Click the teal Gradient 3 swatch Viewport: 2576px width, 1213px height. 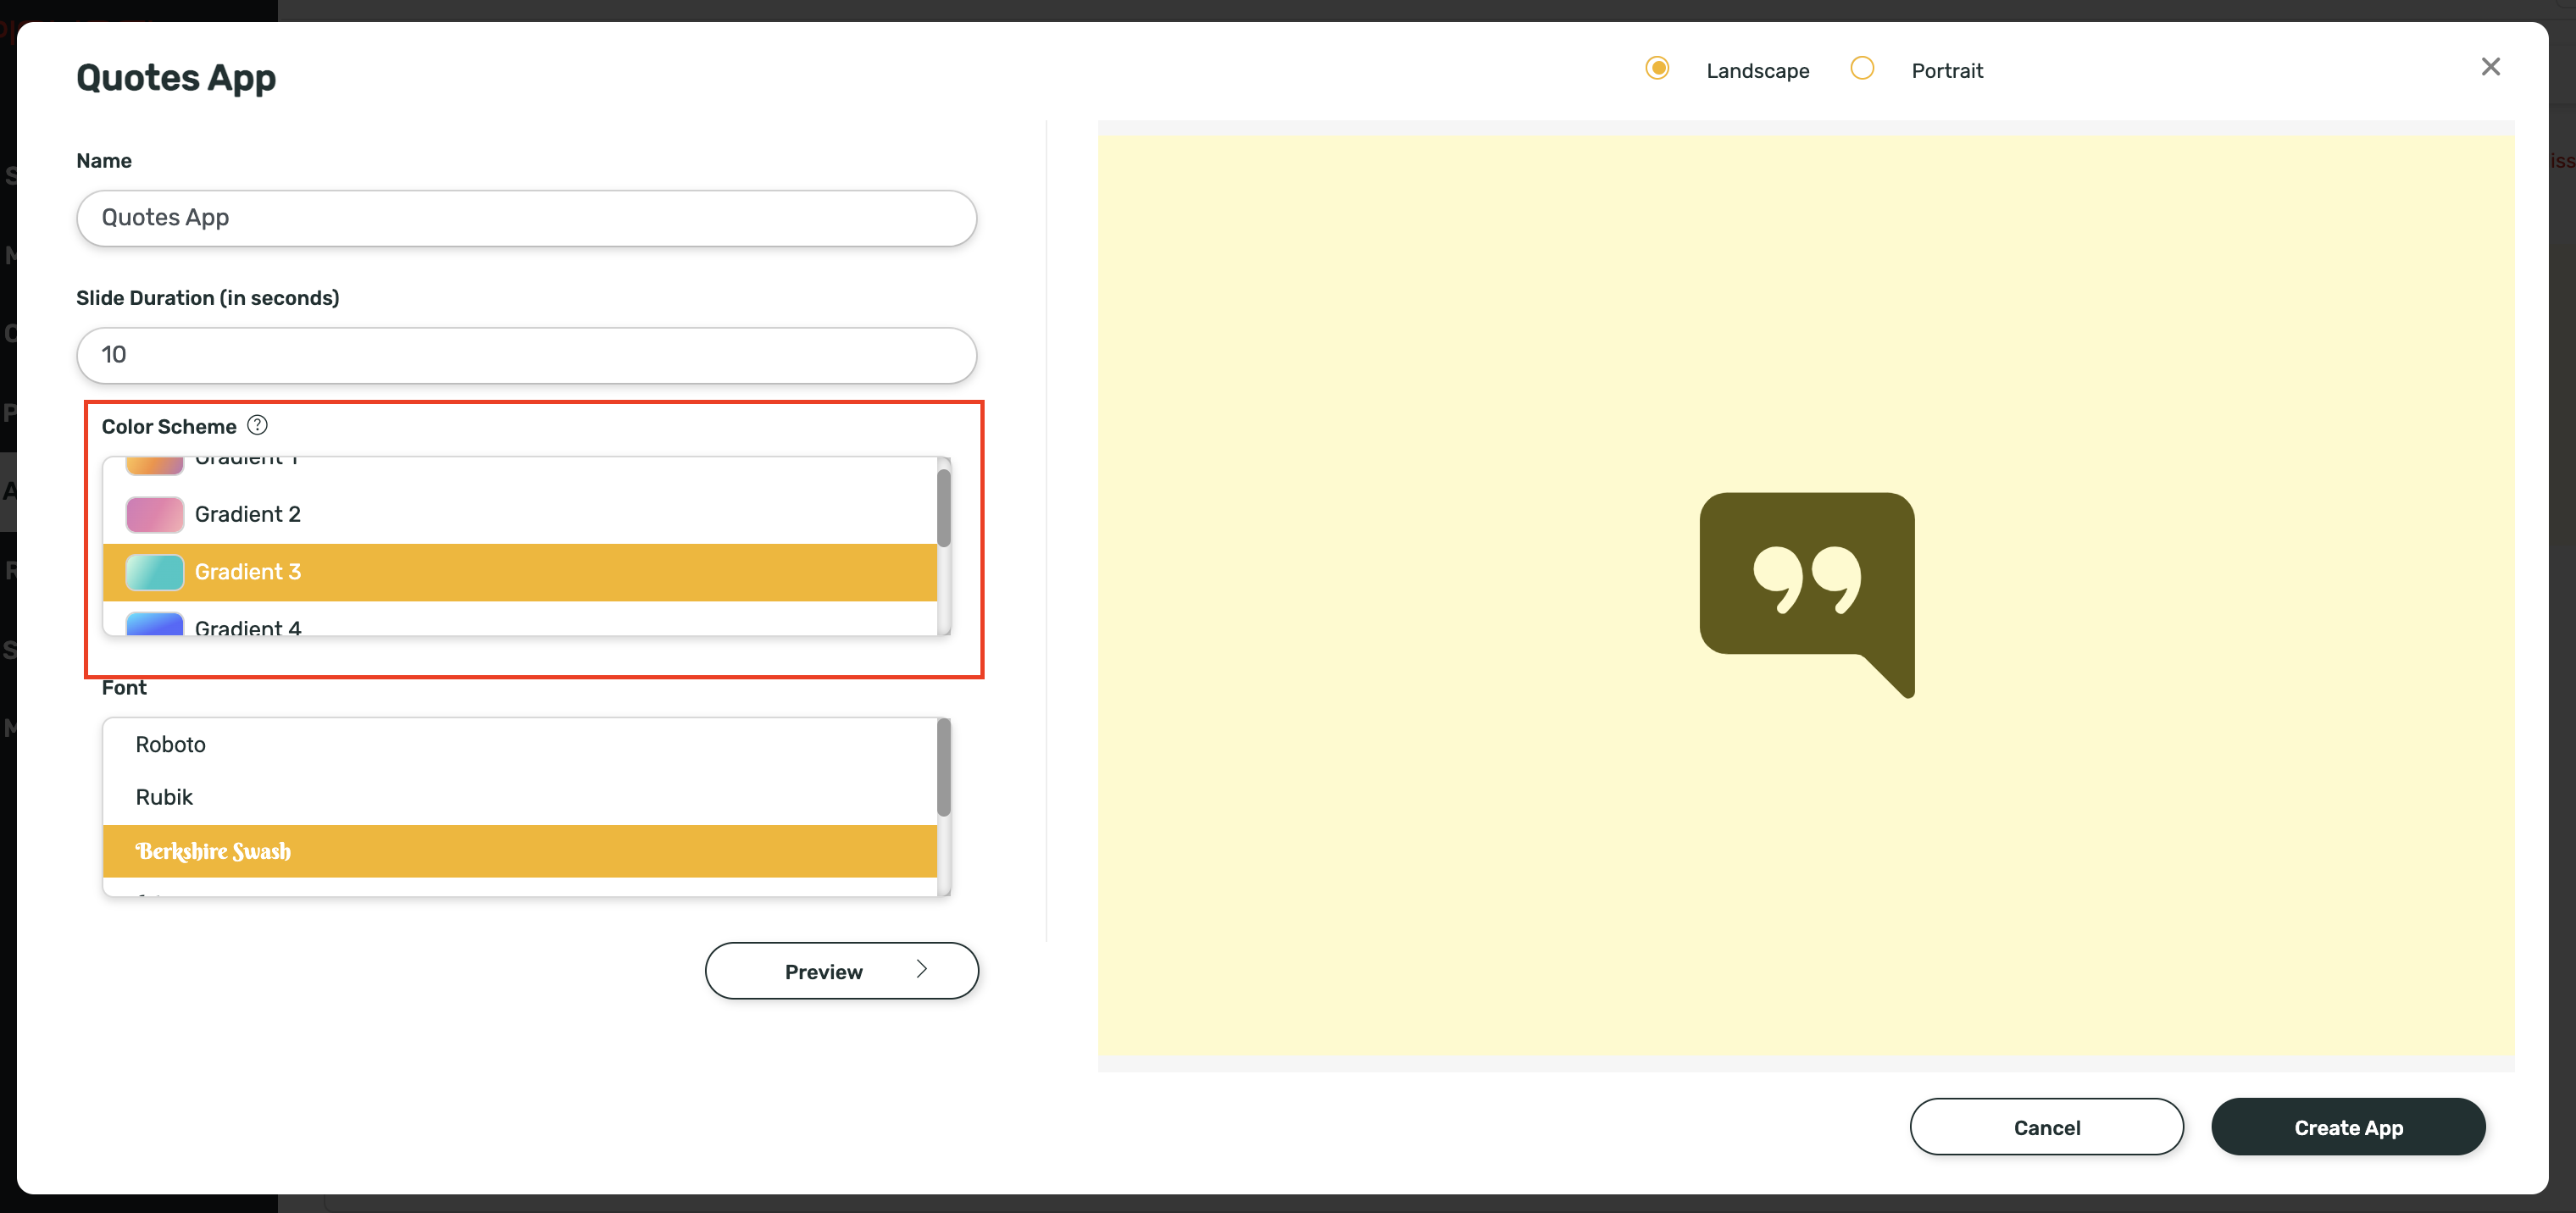tap(154, 572)
